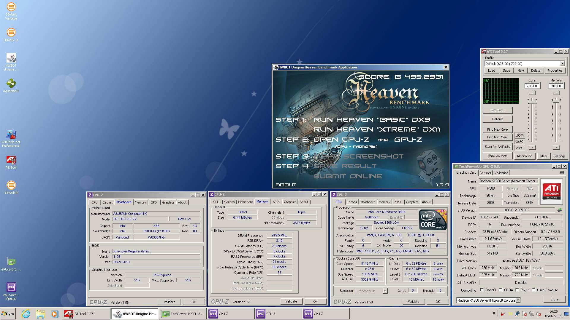Toggle the CUDA checkbox in GPU-Z

(501, 290)
